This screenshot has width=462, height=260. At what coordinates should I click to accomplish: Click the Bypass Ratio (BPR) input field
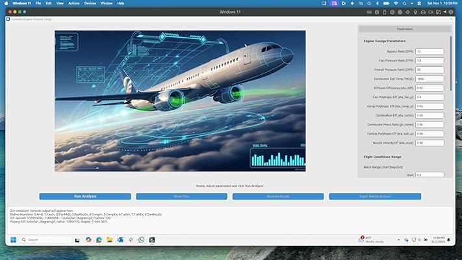point(429,51)
